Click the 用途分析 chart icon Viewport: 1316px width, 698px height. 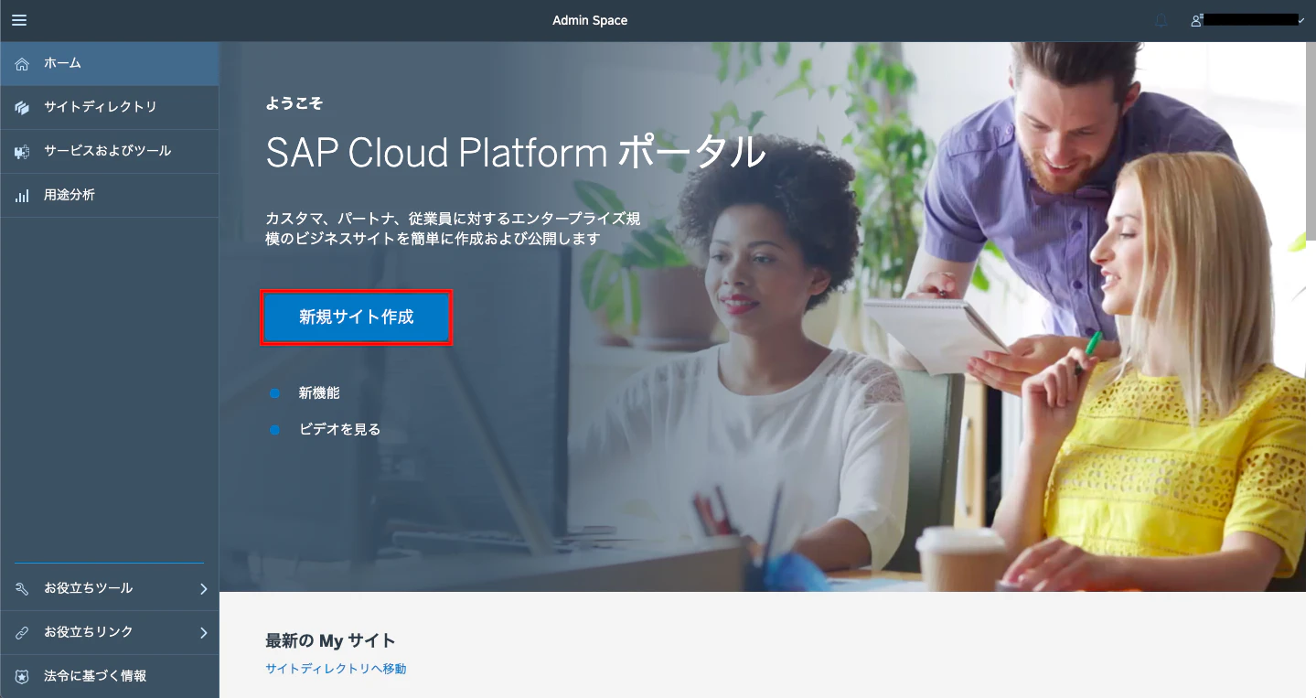tap(23, 196)
